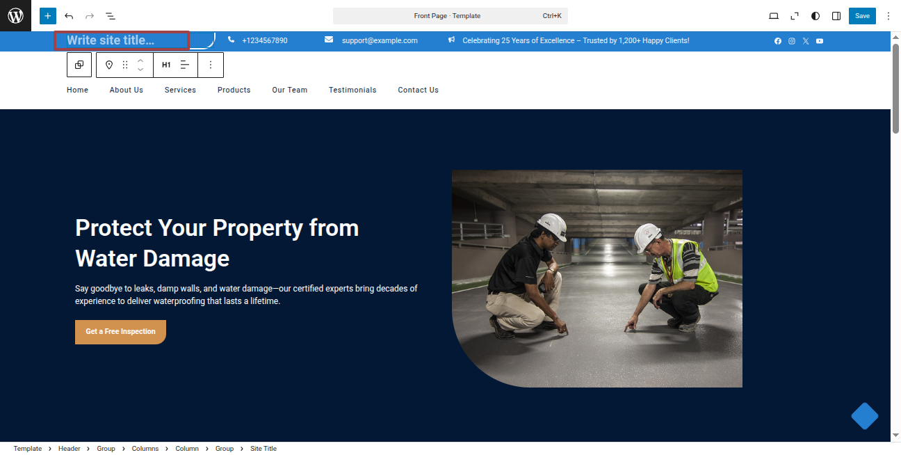Viewport: 901px width, 455px height.
Task: Click the YouTube social icon
Action: pyautogui.click(x=820, y=41)
